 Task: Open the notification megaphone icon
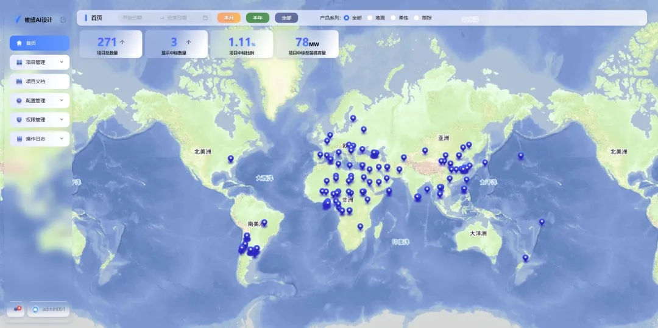(x=17, y=309)
